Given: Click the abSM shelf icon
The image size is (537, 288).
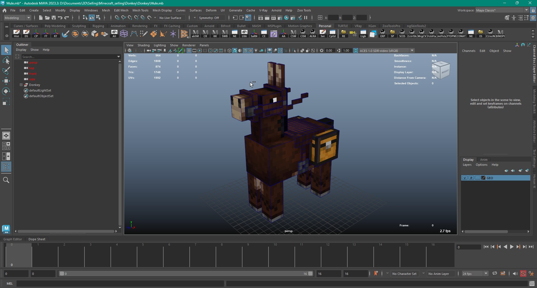Looking at the screenshot, I should [x=195, y=33].
